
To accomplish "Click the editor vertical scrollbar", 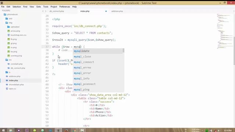I will [x=234, y=51].
